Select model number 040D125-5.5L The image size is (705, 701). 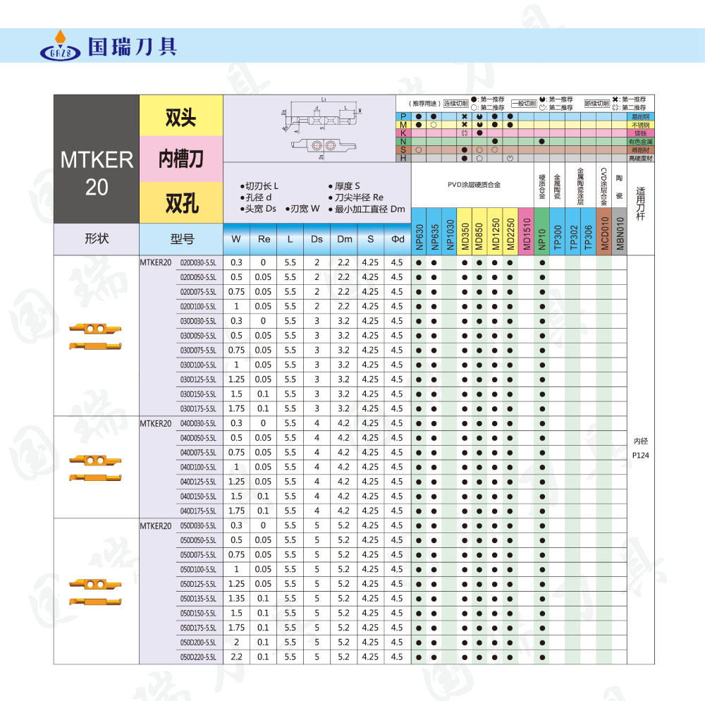pyautogui.click(x=198, y=482)
